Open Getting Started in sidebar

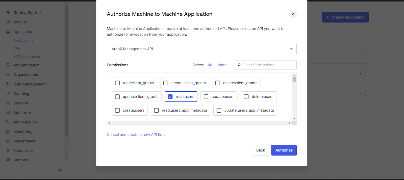tap(27, 13)
